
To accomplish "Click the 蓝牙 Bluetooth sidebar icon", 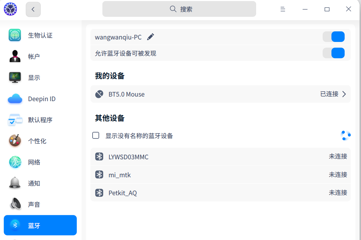I will pyautogui.click(x=15, y=225).
